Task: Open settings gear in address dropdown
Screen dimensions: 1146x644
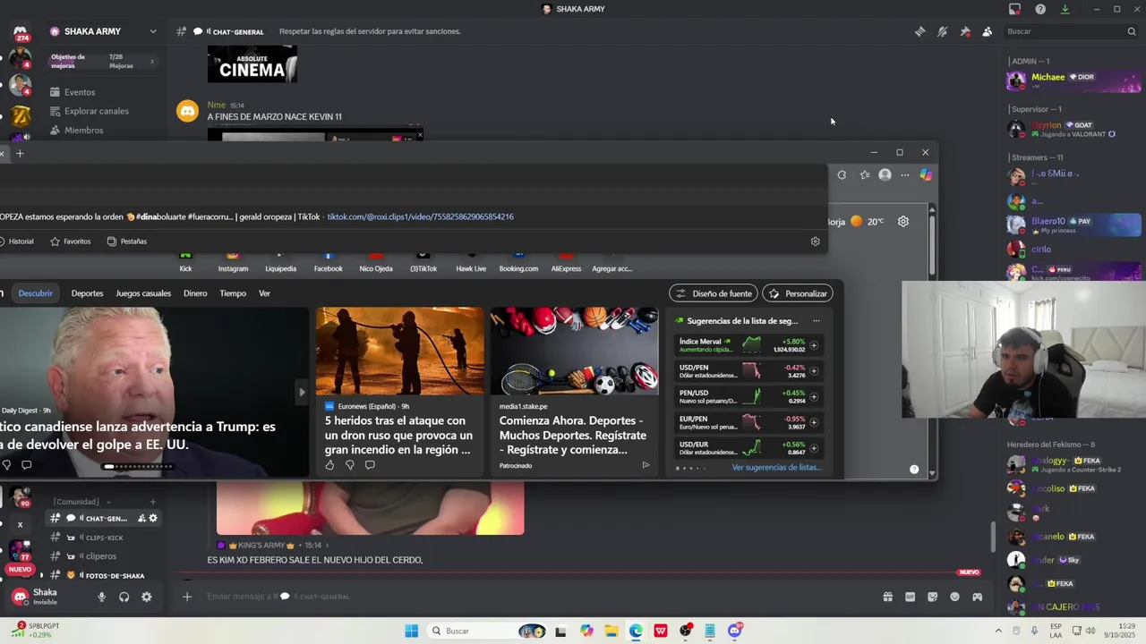Action: [815, 241]
